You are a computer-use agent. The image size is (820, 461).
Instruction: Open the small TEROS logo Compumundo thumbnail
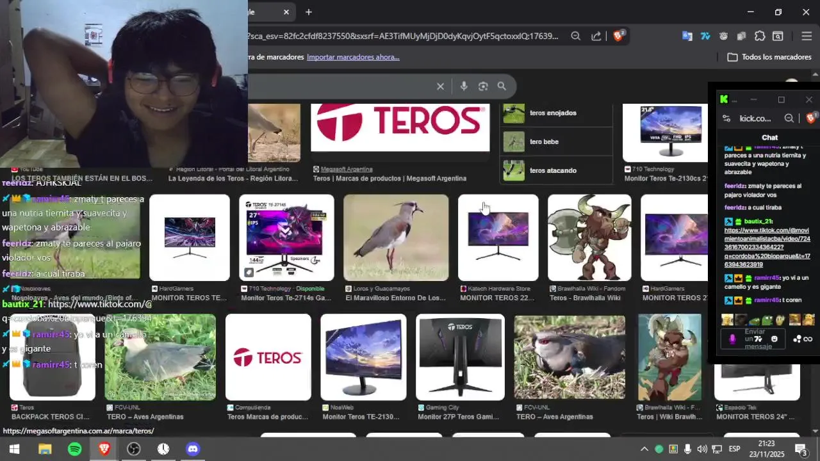pos(268,357)
